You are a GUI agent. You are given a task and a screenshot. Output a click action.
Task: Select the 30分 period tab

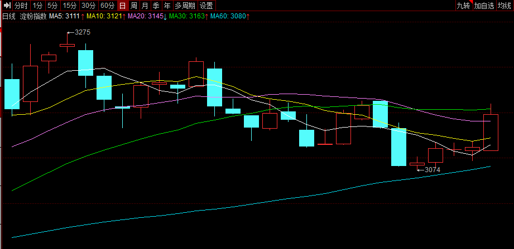(x=89, y=5)
